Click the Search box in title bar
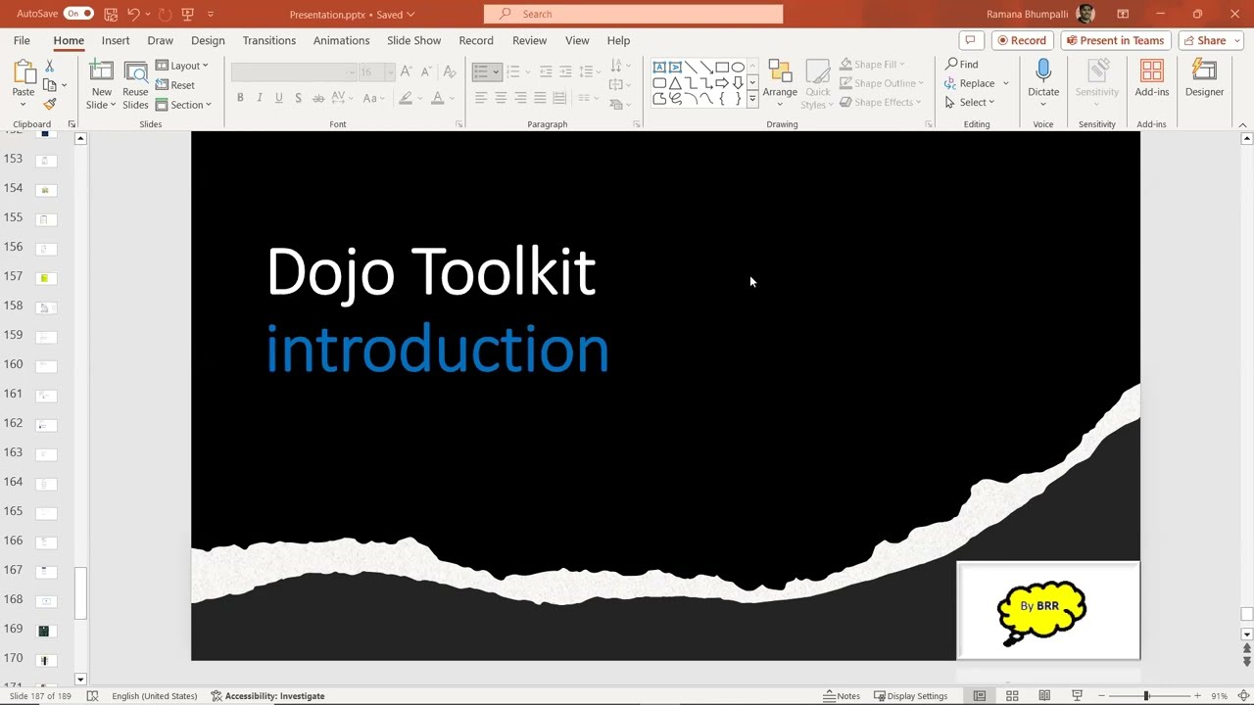 coord(633,14)
